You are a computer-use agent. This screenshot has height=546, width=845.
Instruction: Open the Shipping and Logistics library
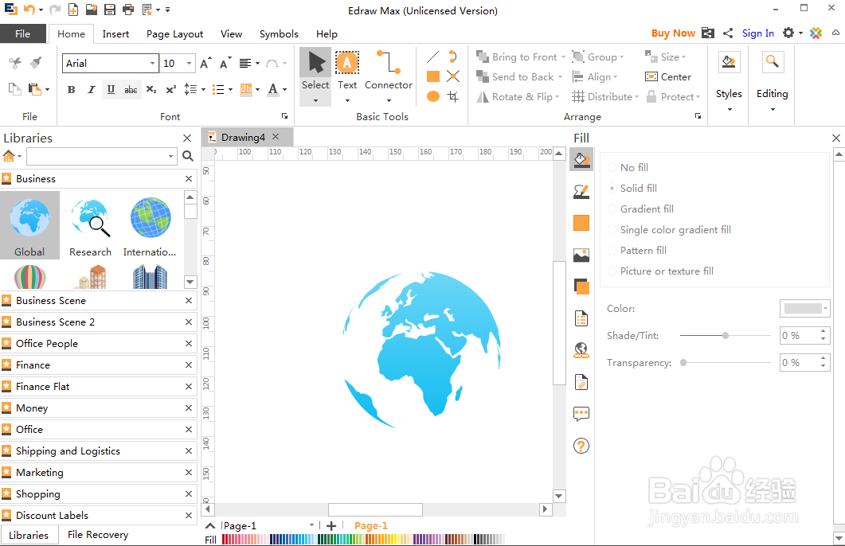[68, 451]
